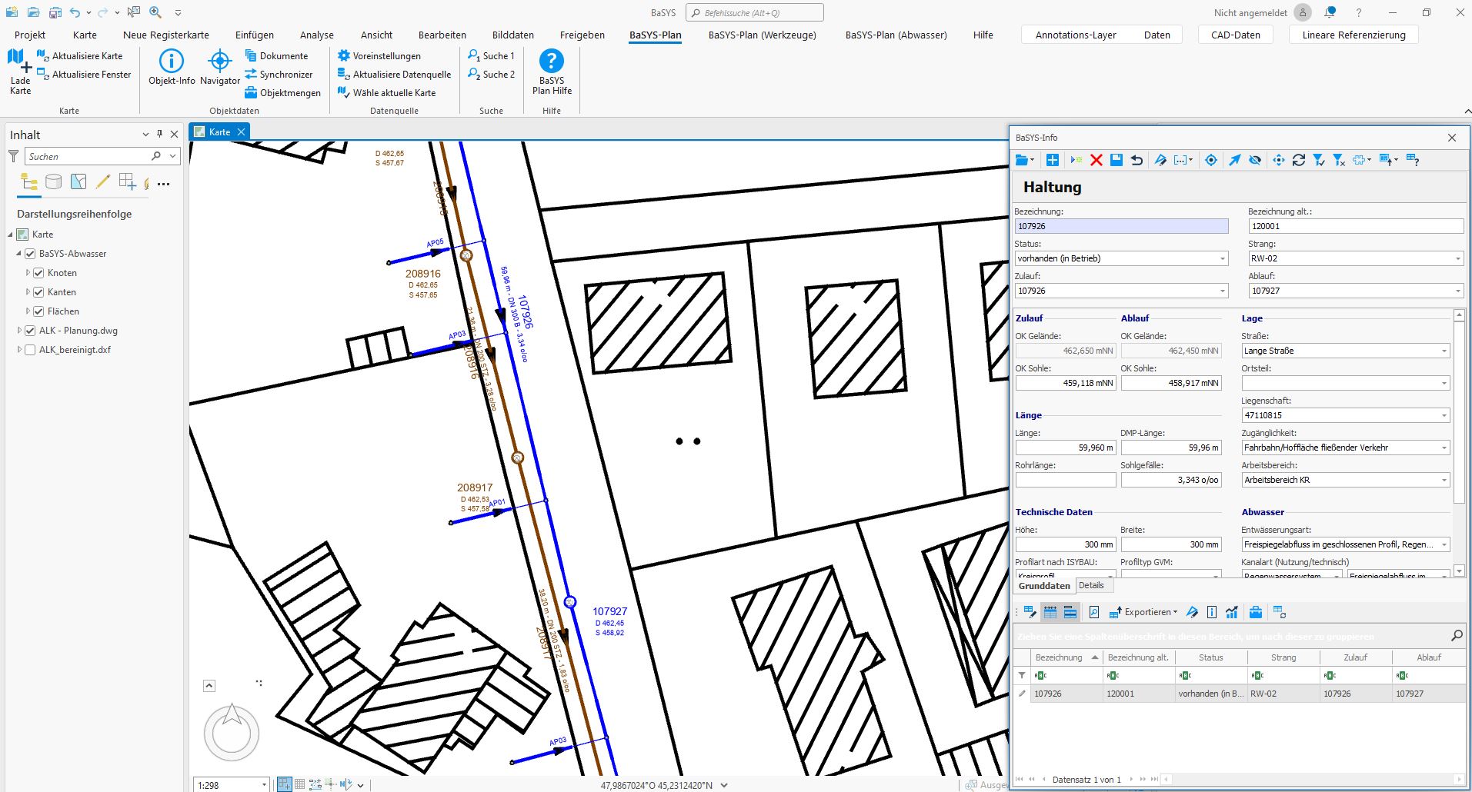
Task: Expand the Knoten tree node
Action: pyautogui.click(x=28, y=273)
